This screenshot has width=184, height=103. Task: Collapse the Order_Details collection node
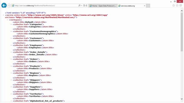11,52
